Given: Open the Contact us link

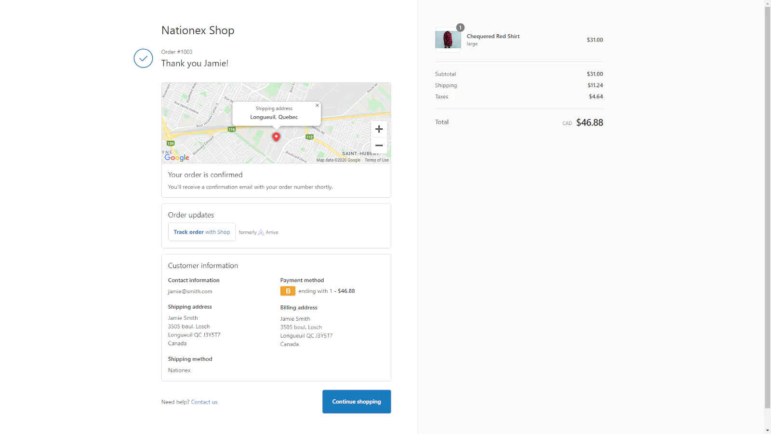Looking at the screenshot, I should (x=204, y=402).
